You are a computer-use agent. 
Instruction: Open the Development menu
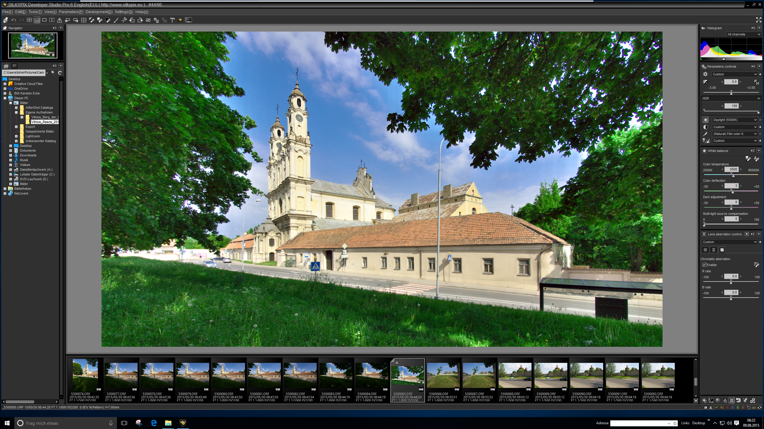99,12
